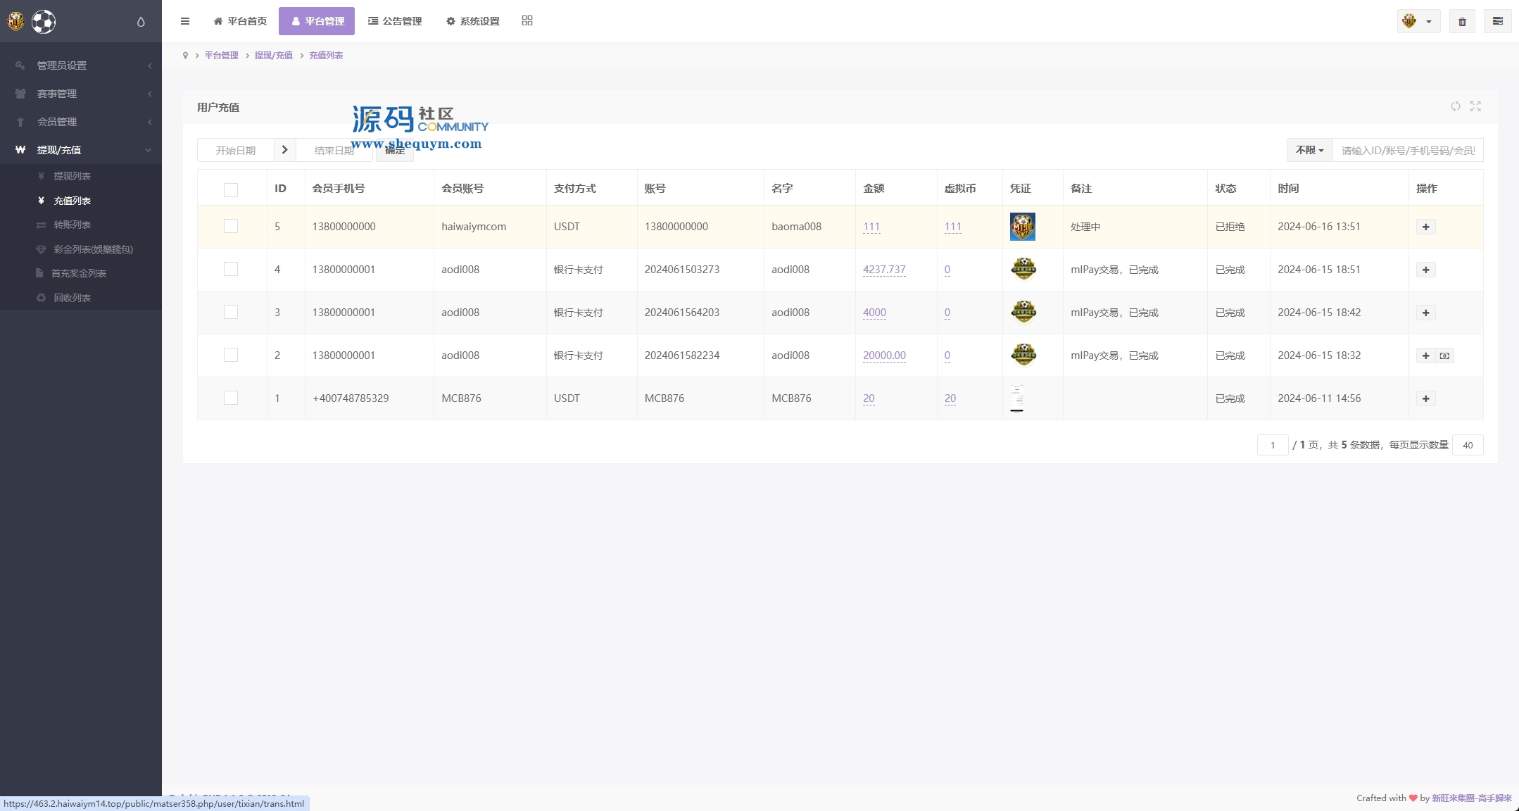
Task: Click the trash icon in top right
Action: point(1462,21)
